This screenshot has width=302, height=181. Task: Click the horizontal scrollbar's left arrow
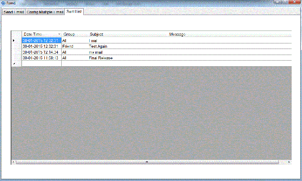click(x=13, y=162)
